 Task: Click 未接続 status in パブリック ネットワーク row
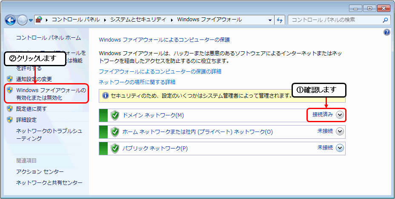pos(325,148)
